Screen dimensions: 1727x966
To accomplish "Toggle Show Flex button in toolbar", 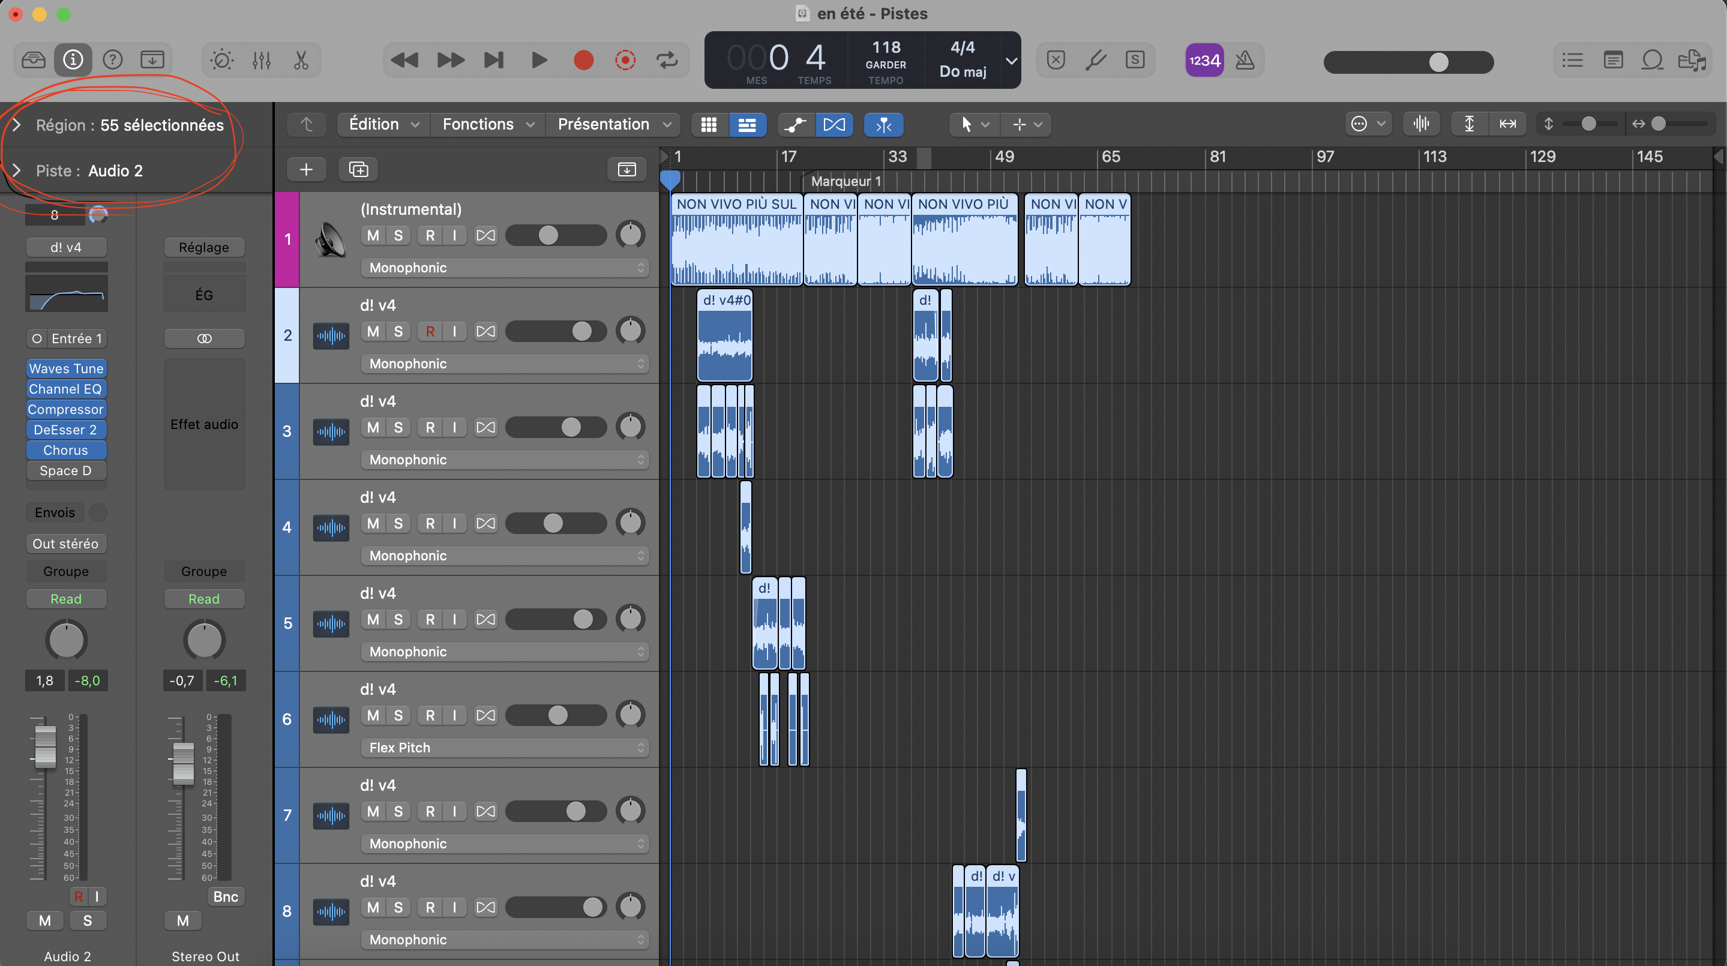I will tap(834, 124).
